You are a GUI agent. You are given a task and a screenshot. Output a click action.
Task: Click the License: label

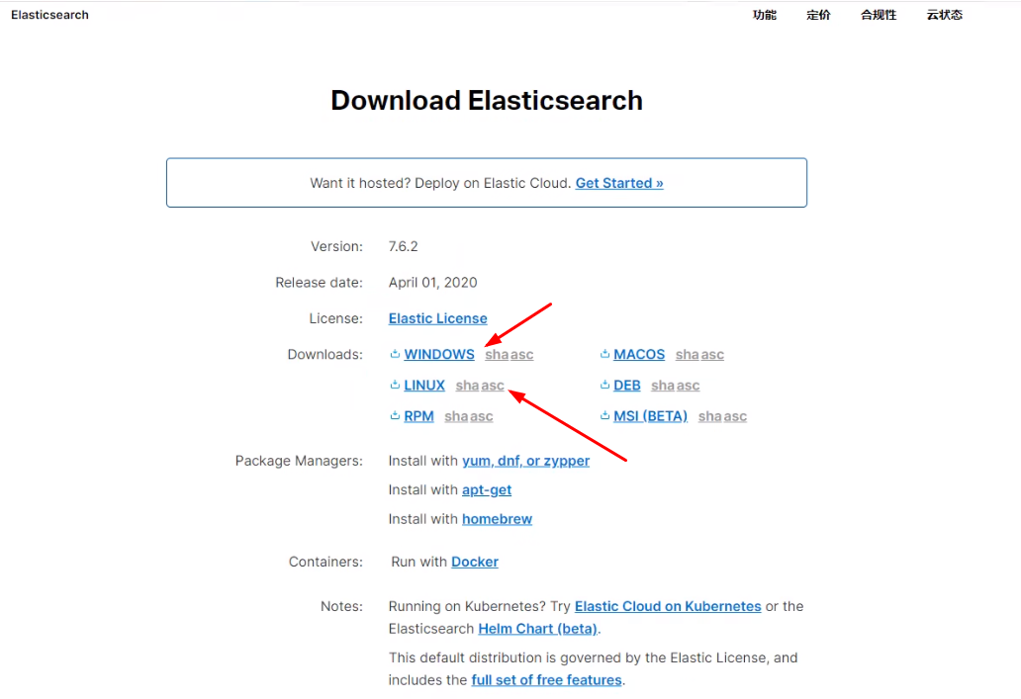[x=336, y=318]
